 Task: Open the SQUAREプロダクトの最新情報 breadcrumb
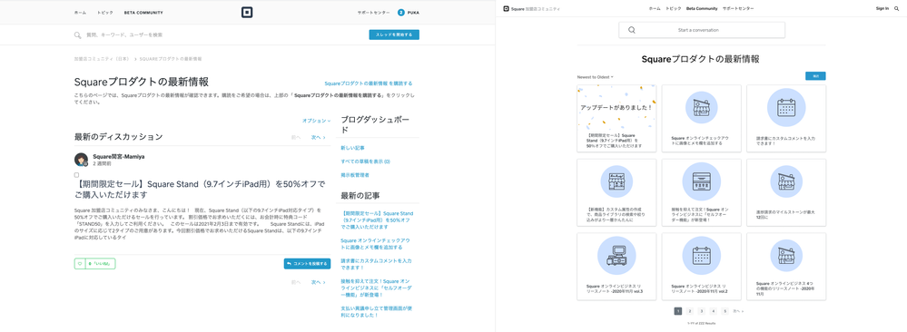[171, 59]
